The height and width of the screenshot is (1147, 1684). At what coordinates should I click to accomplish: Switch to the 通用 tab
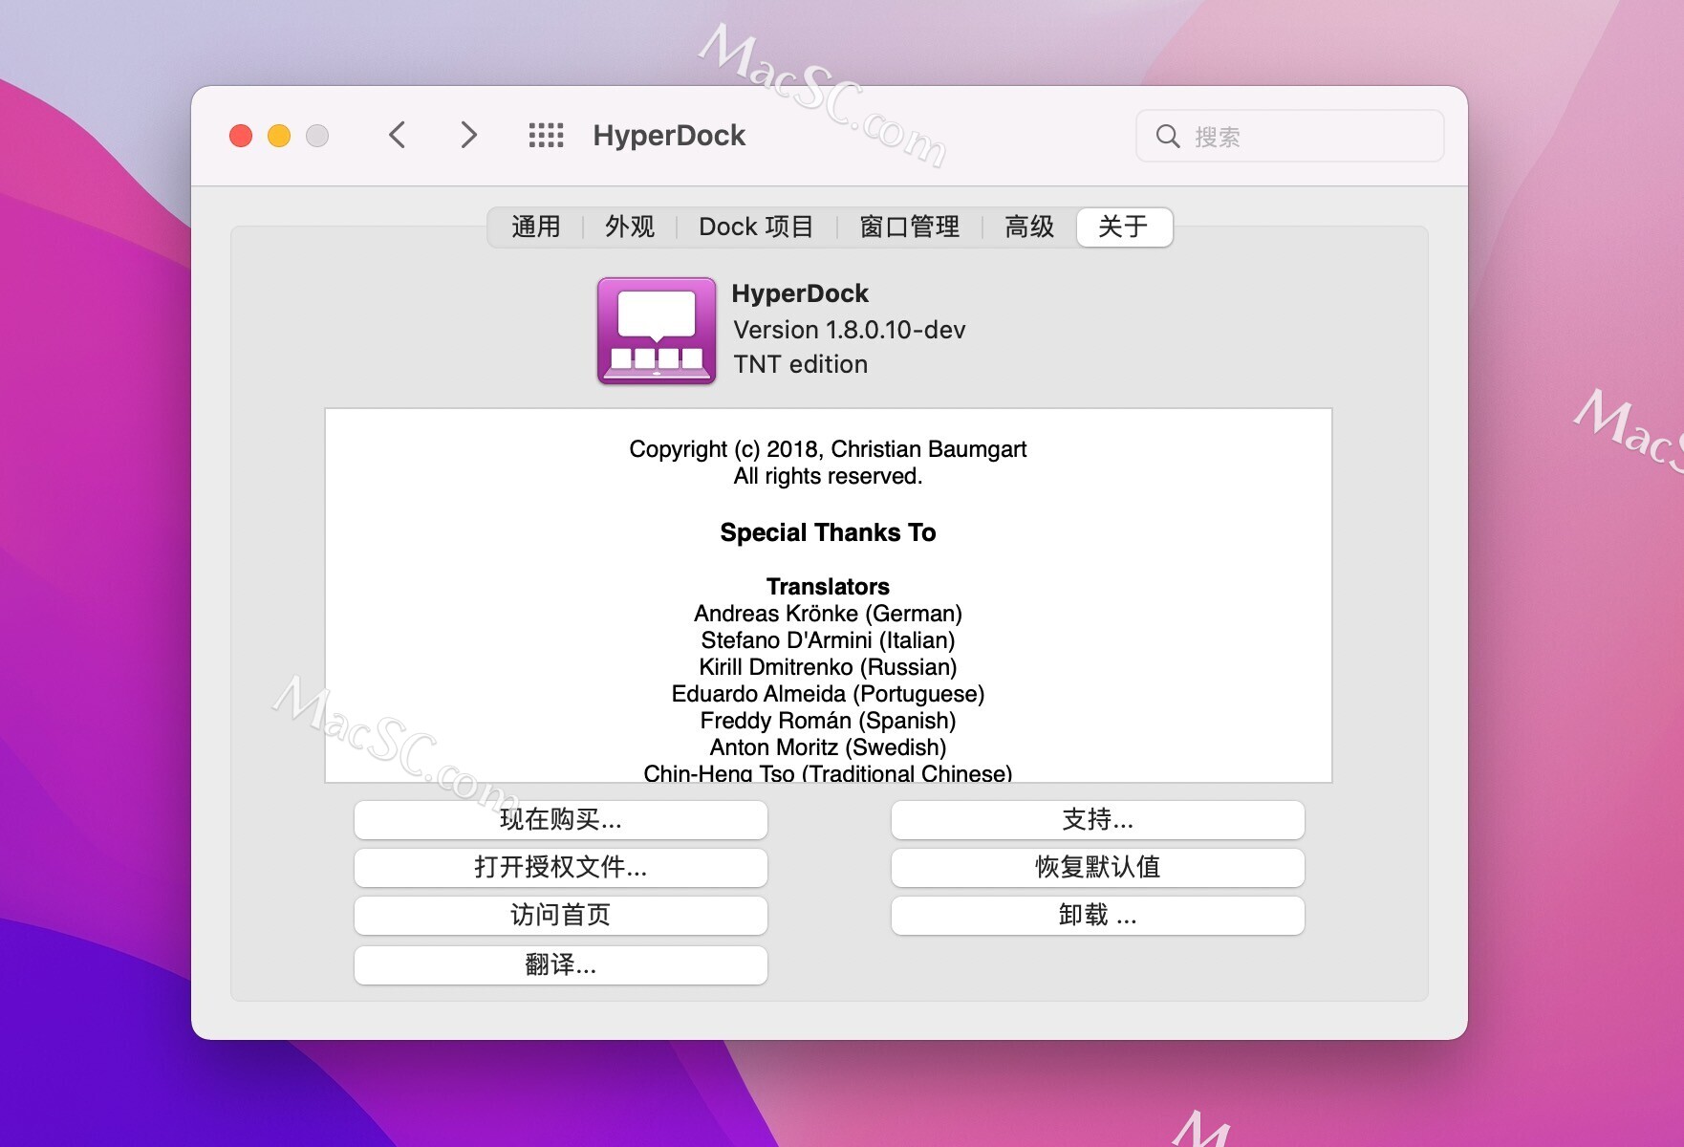[535, 227]
